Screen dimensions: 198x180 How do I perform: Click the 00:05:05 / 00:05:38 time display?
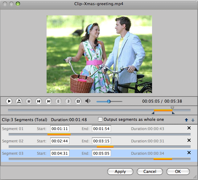[162, 101]
